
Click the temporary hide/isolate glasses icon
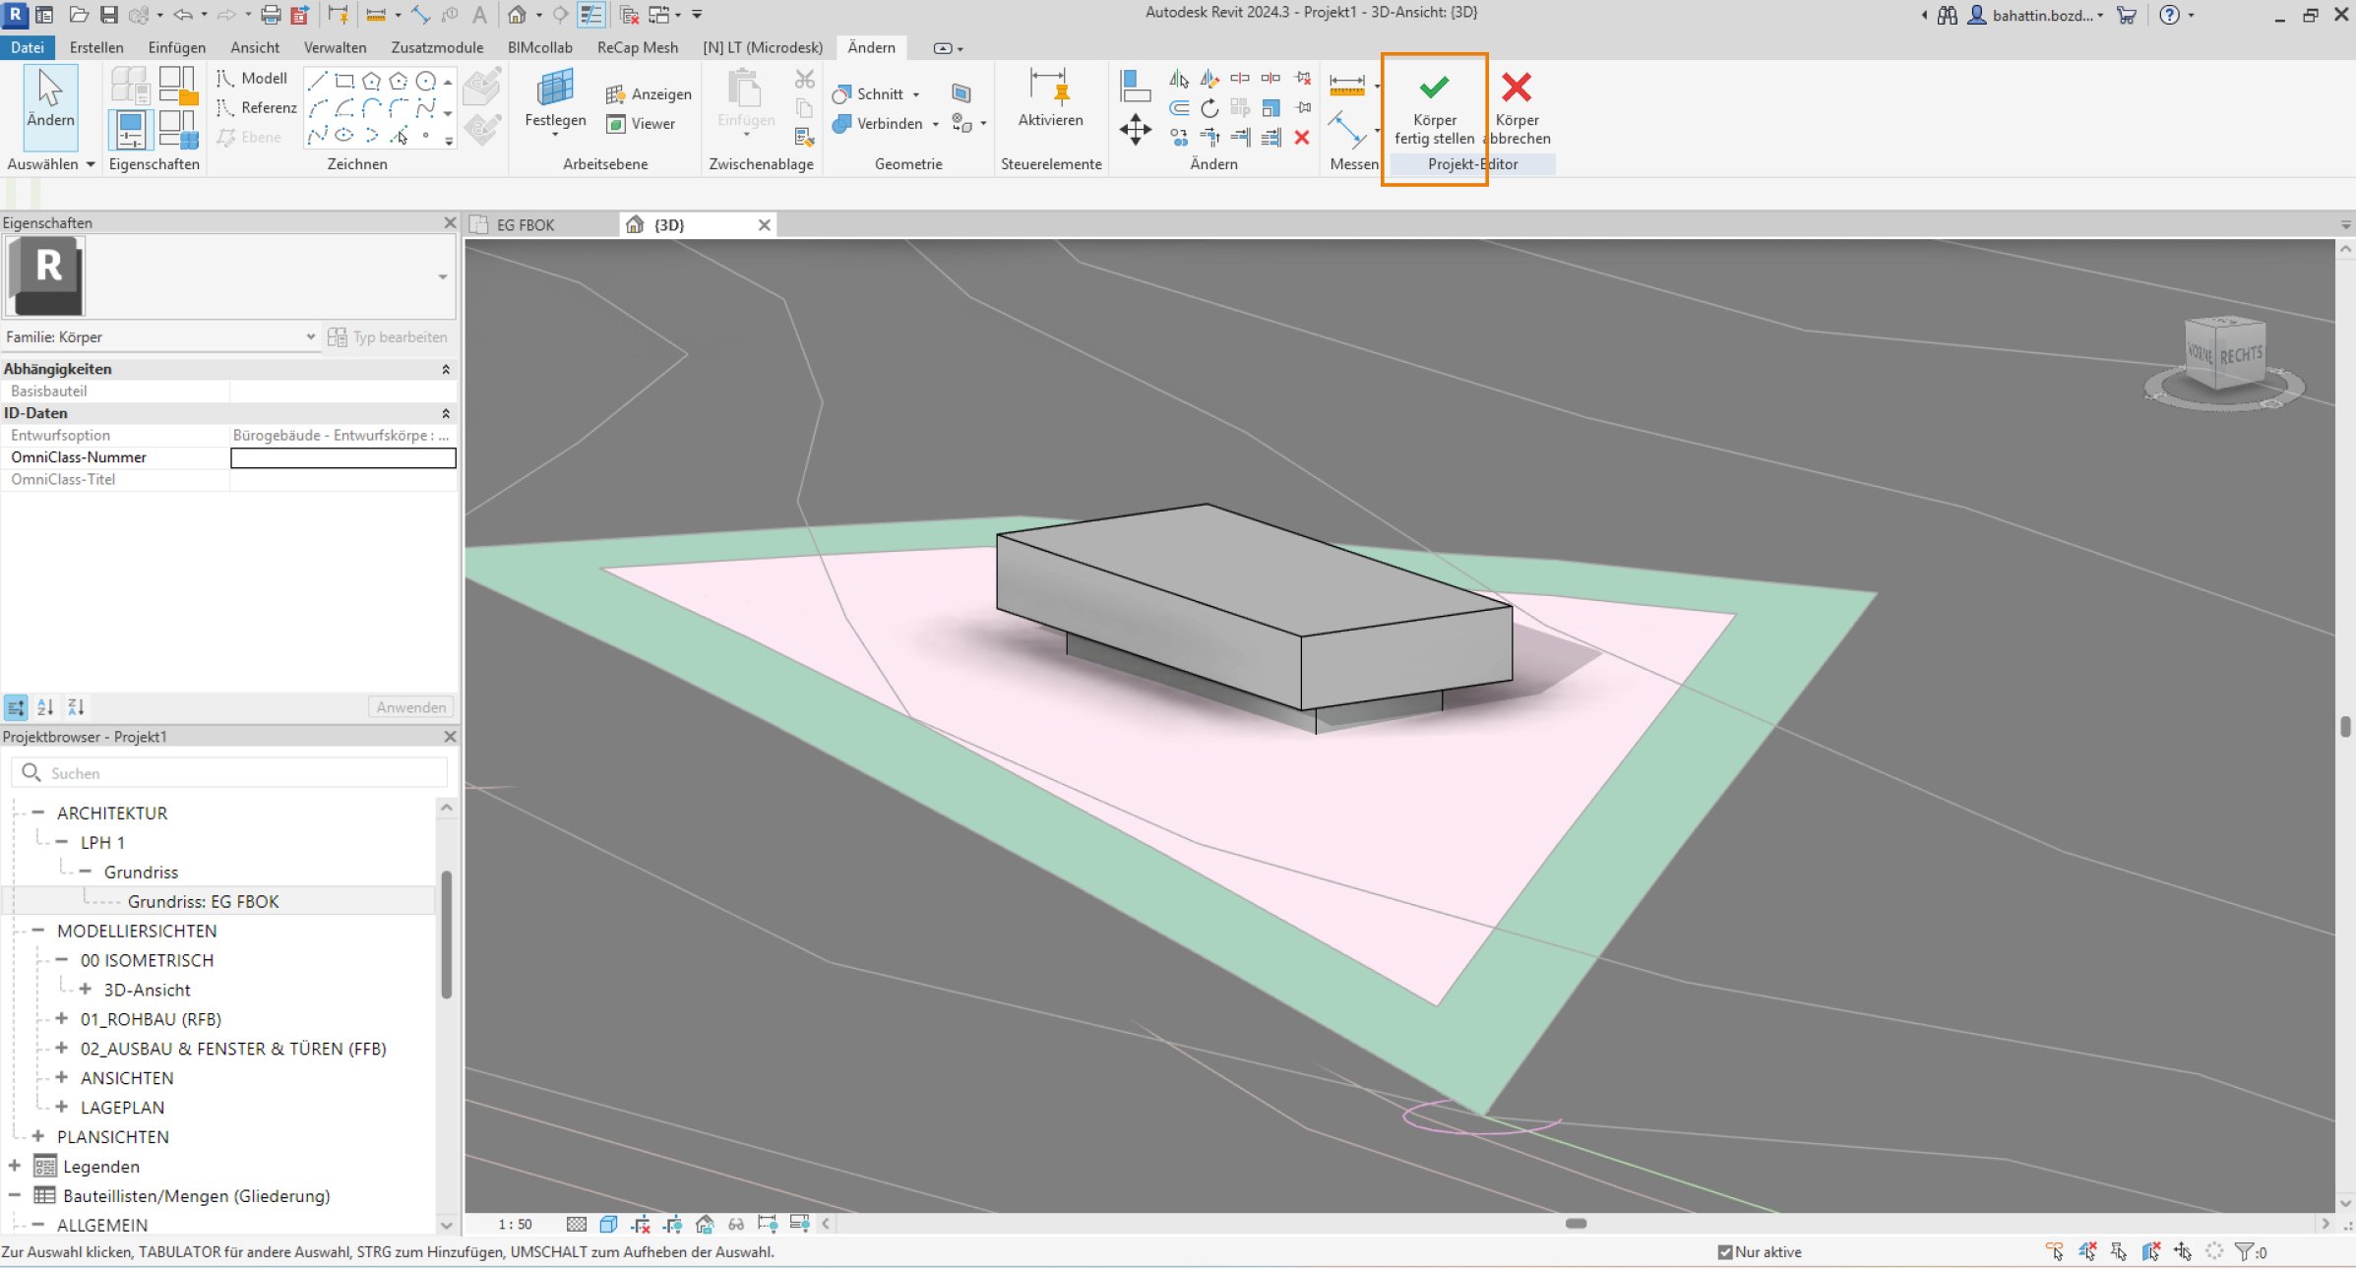pos(736,1224)
